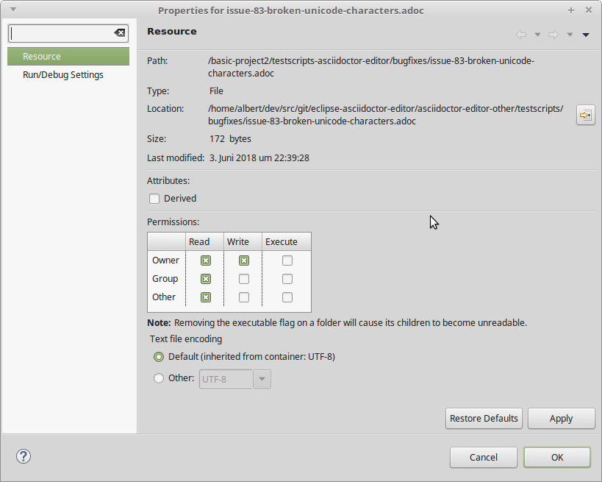Disable Read permission for Other
Image resolution: width=602 pixels, height=482 pixels.
(205, 297)
